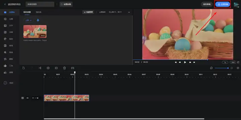The width and height of the screenshot is (241, 120).
Task: Open the user avatar at top-right
Action: coord(236,5)
